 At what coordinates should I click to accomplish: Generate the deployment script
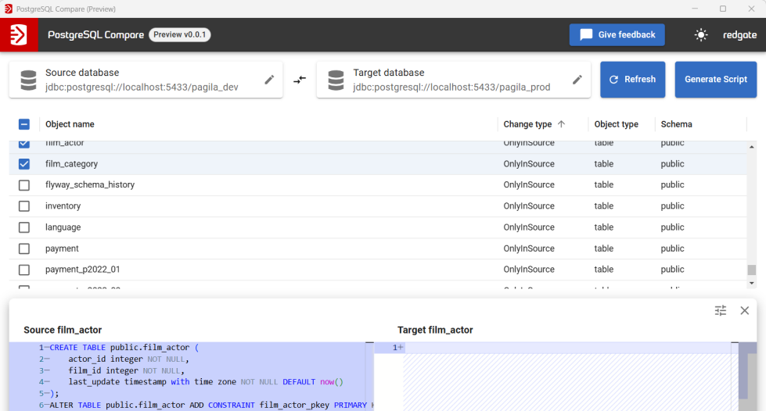pos(716,80)
